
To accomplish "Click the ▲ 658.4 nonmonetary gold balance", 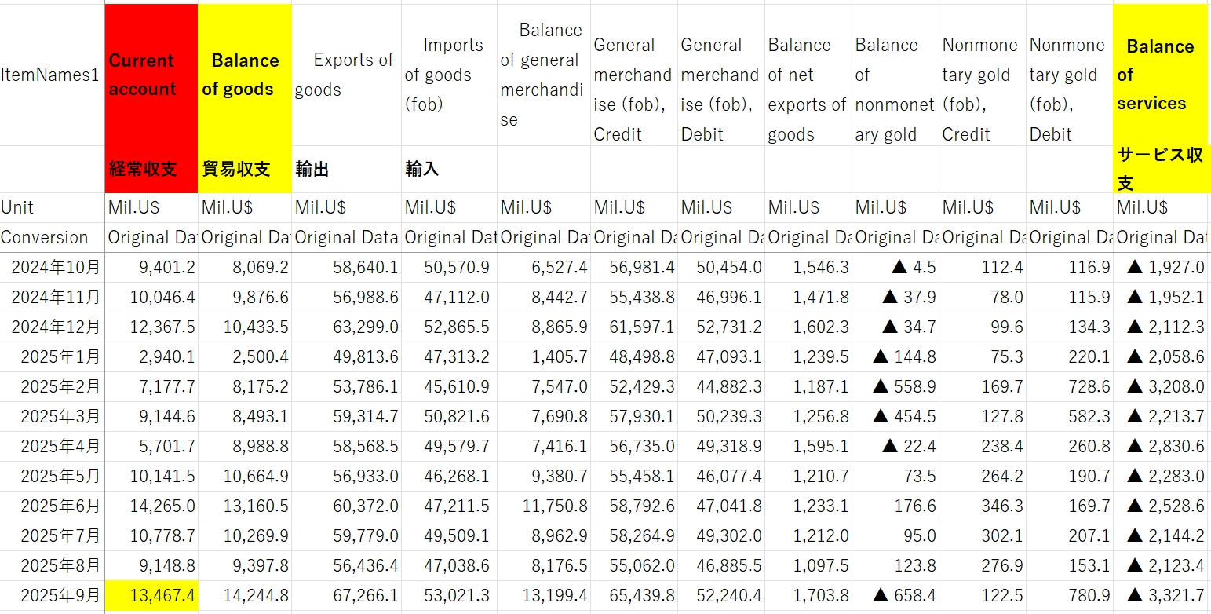I will coord(895,596).
